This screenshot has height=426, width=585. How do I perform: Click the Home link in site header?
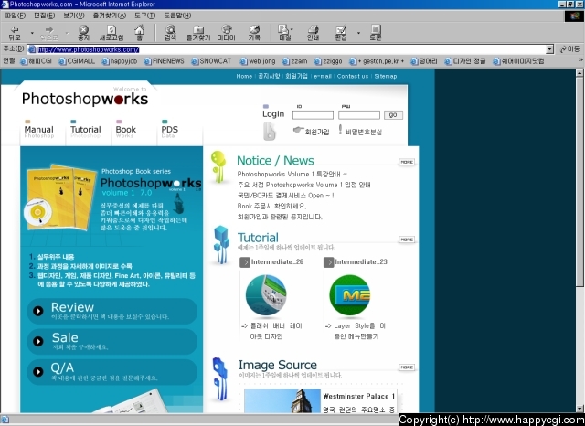(x=244, y=76)
